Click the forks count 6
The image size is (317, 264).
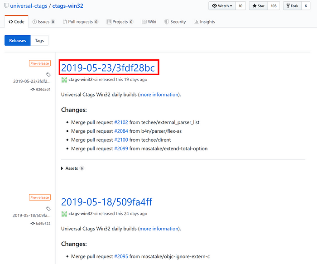point(306,6)
